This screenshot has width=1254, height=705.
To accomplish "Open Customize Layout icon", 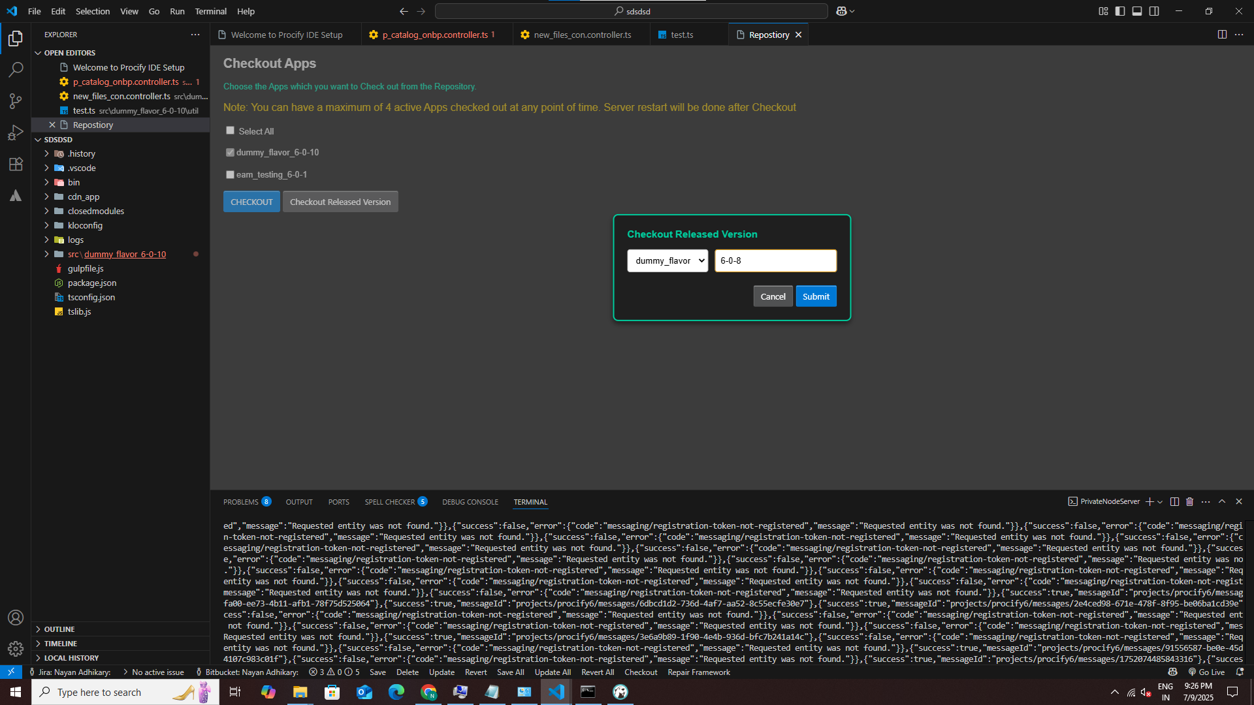I will click(x=1103, y=11).
